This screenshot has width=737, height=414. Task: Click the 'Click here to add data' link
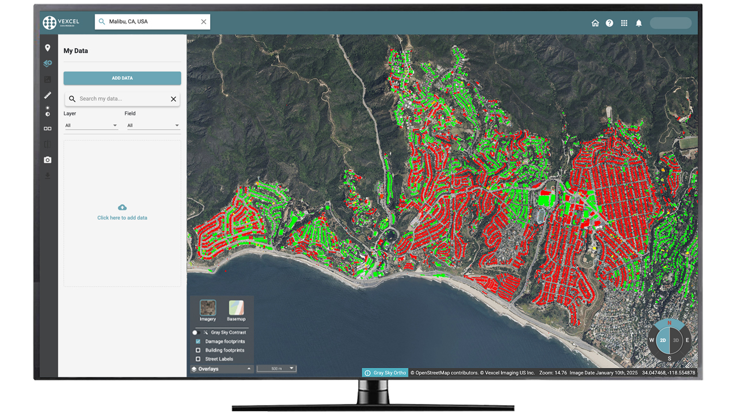(x=122, y=218)
